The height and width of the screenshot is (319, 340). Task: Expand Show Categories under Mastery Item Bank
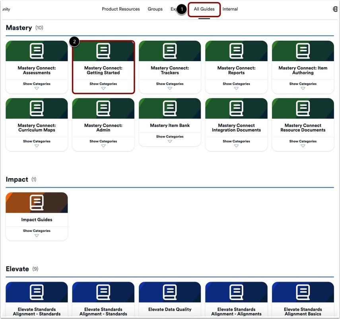coord(170,138)
